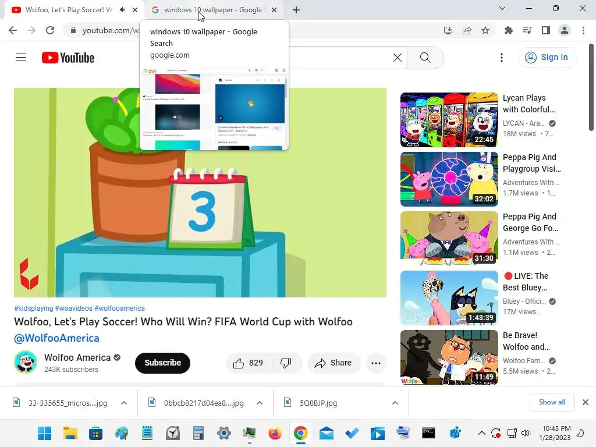Viewport: 596px width, 447px height.
Task: Open #kidsplaying hashtag link
Action: click(x=33, y=308)
